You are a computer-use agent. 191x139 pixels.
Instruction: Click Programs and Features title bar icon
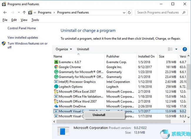coord(4,4)
